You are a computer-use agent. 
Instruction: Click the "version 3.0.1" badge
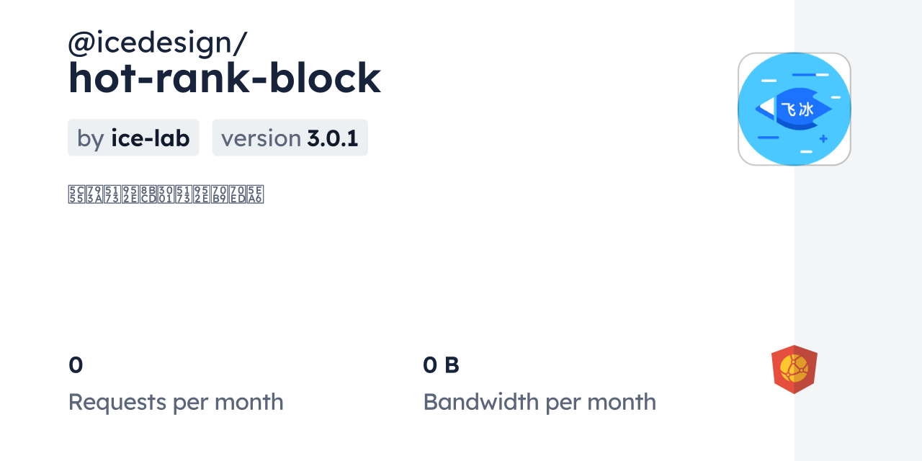coord(290,138)
